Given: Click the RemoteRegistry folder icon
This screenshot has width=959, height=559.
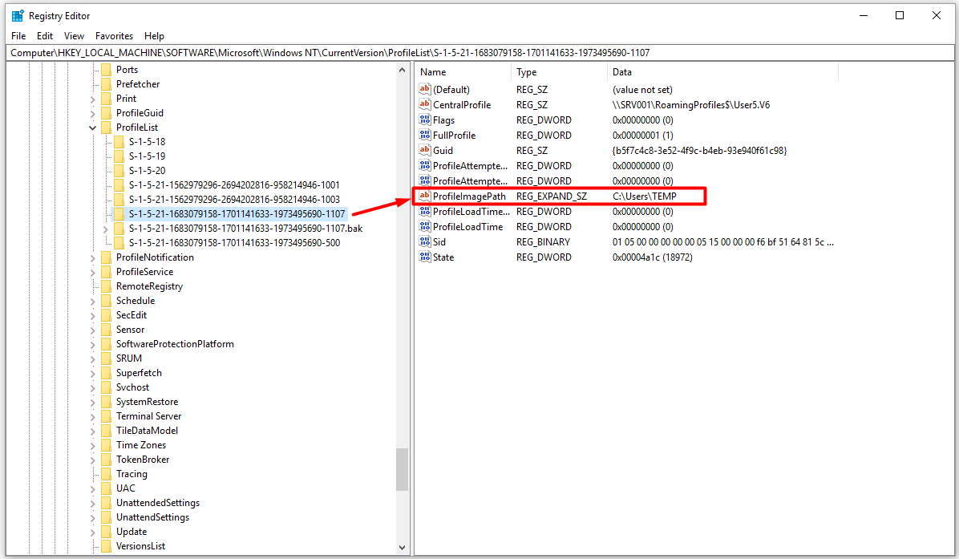Looking at the screenshot, I should tap(107, 286).
